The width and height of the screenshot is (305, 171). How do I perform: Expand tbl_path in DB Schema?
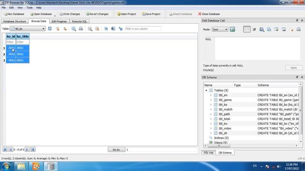[x=211, y=114]
